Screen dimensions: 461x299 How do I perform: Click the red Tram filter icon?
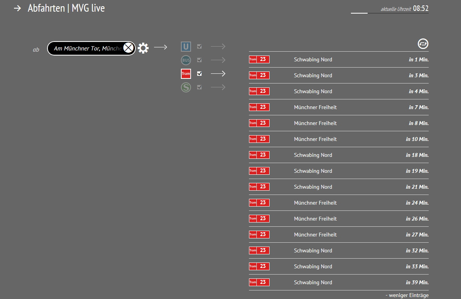(186, 73)
